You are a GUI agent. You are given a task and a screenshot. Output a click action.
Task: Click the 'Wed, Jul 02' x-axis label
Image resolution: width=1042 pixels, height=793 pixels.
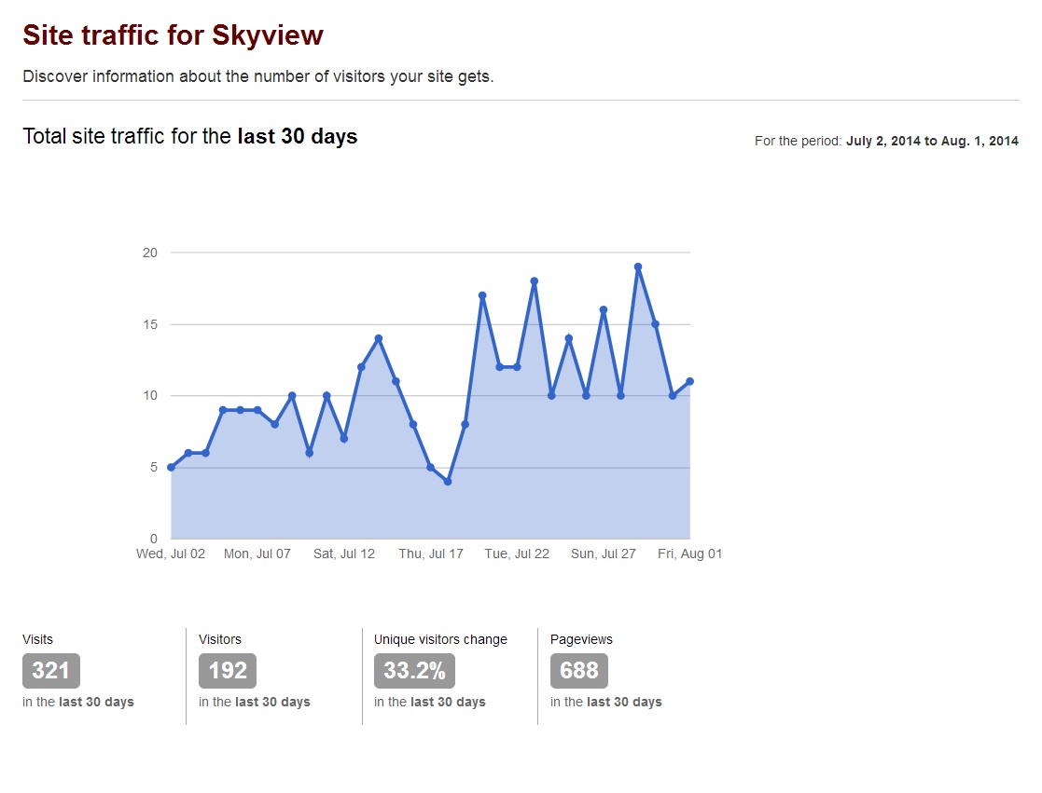(x=171, y=554)
